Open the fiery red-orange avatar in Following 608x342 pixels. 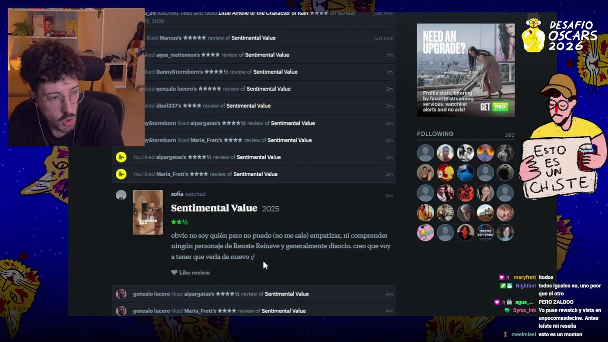pos(465,193)
